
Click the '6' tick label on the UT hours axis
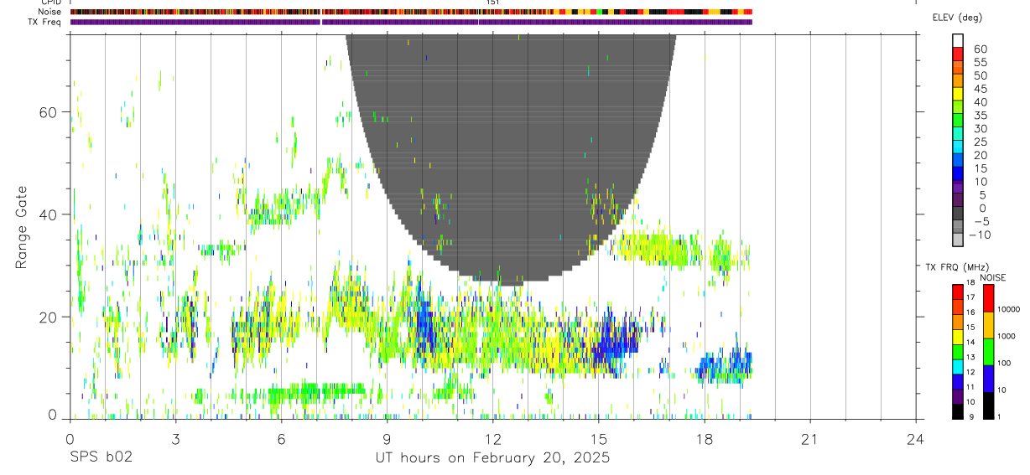281,438
